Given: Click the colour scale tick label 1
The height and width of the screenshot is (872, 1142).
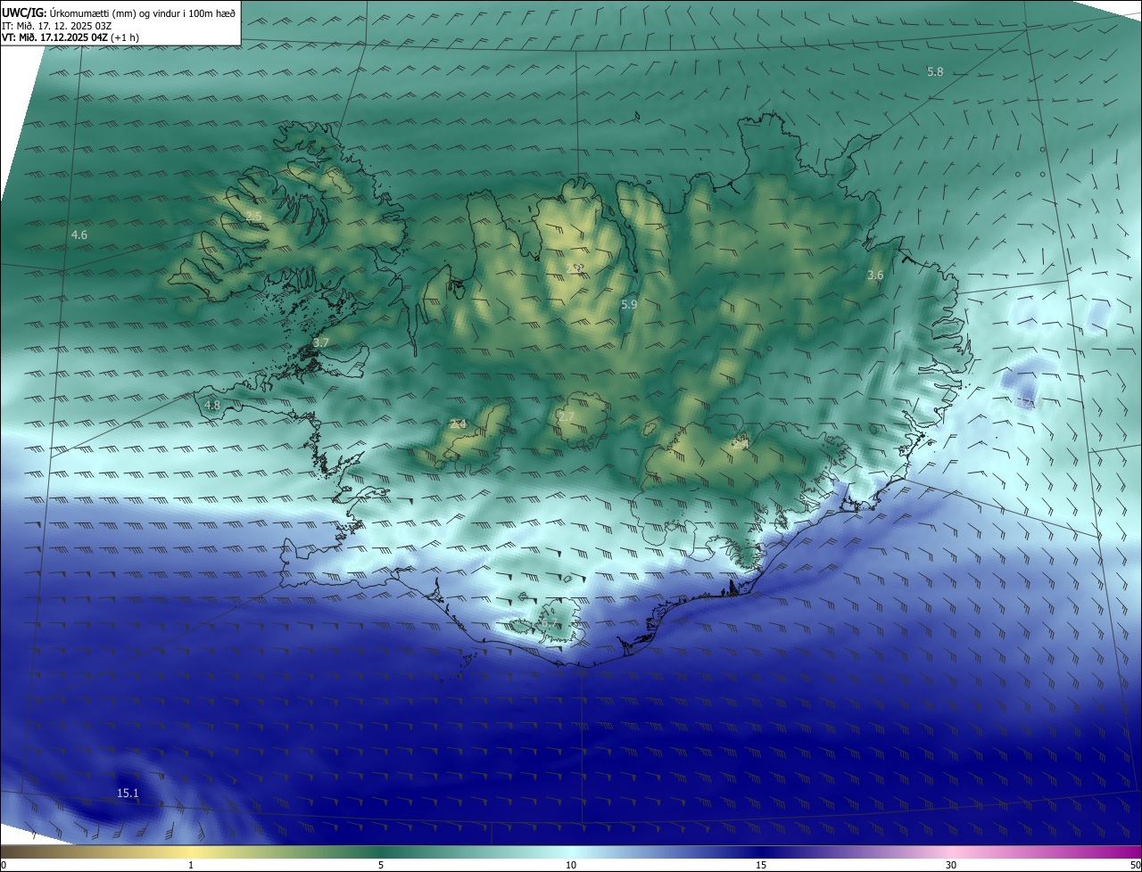Looking at the screenshot, I should (x=191, y=865).
